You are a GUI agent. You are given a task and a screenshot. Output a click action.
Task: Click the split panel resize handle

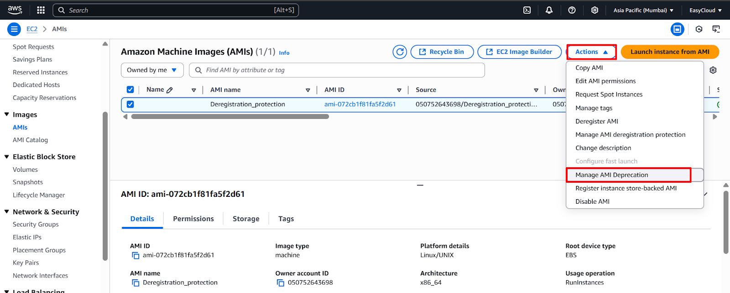[420, 185]
